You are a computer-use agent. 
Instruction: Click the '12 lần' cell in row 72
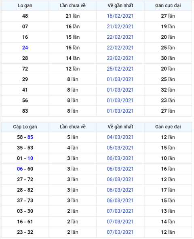pos(73,69)
